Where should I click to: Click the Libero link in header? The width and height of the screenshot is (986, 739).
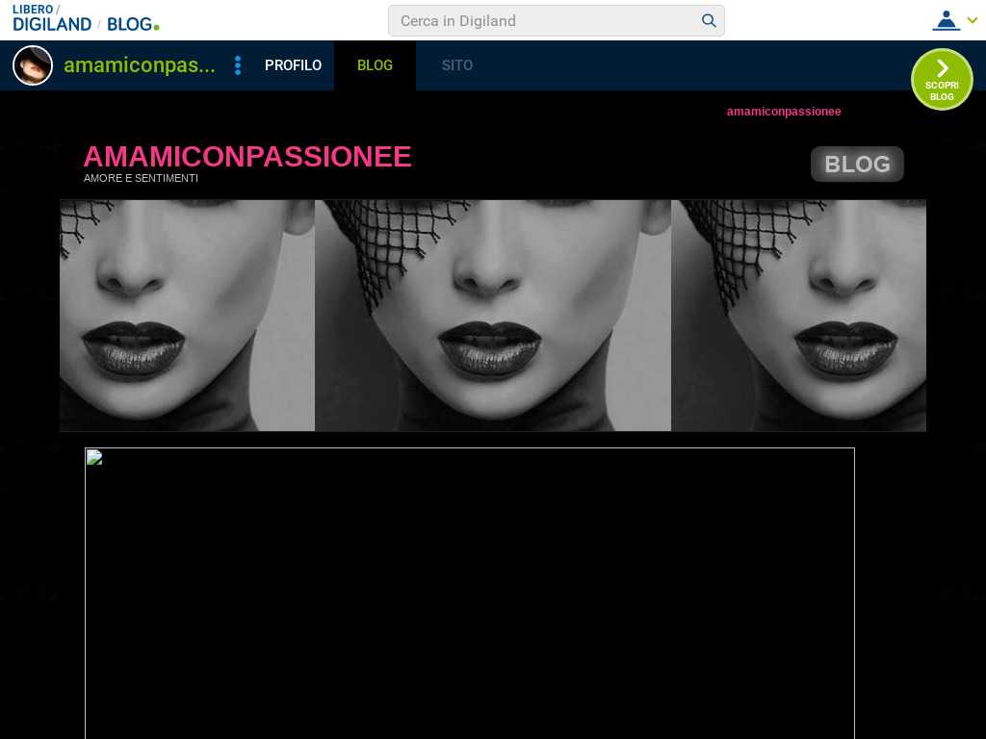(33, 10)
